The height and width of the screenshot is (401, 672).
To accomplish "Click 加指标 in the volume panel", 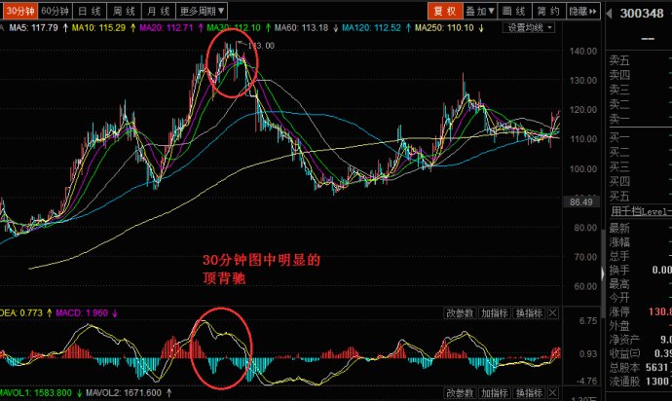I will [x=495, y=393].
